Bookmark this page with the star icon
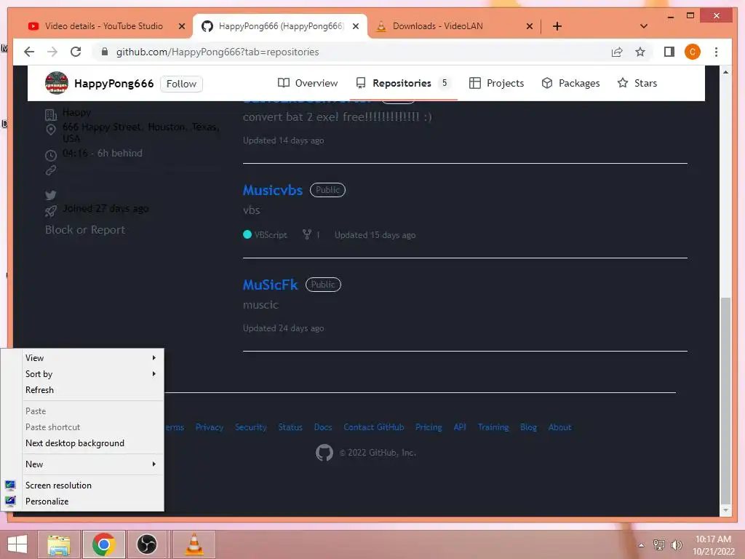745x559 pixels. coord(640,52)
